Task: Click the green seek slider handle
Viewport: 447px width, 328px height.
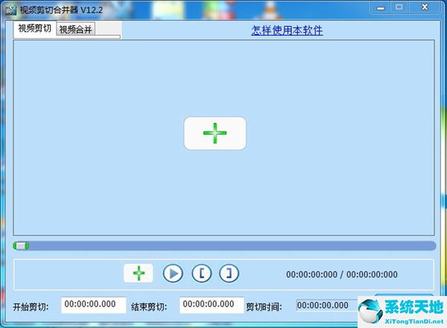Action: point(21,245)
